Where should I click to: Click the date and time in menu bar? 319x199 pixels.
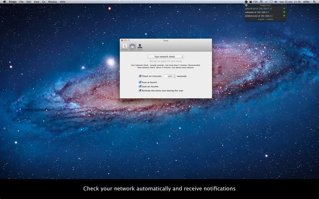pyautogui.click(x=290, y=2)
